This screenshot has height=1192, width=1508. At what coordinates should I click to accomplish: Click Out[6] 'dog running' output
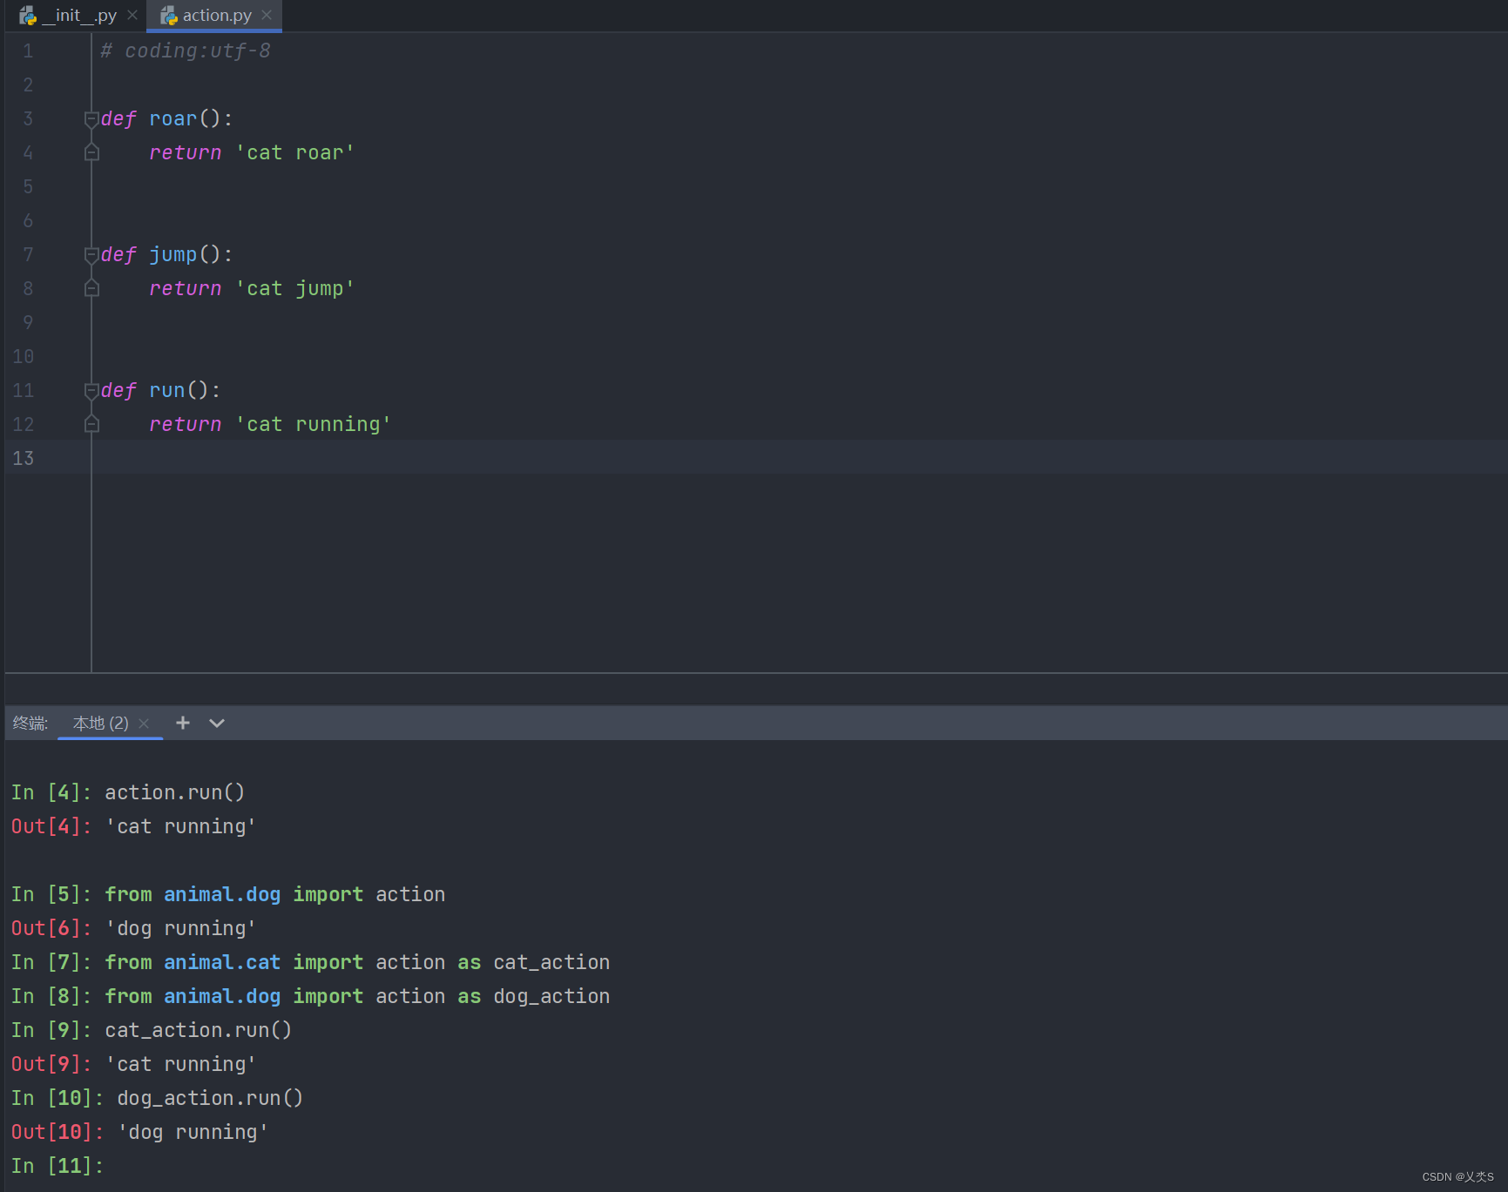click(180, 928)
